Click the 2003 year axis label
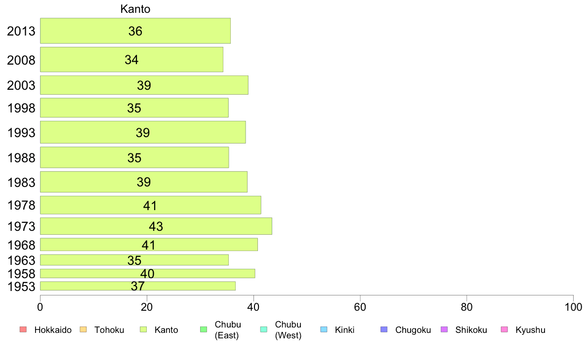This screenshot has width=587, height=363. (21, 85)
